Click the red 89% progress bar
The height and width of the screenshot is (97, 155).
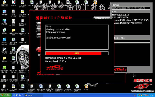coord(77,53)
